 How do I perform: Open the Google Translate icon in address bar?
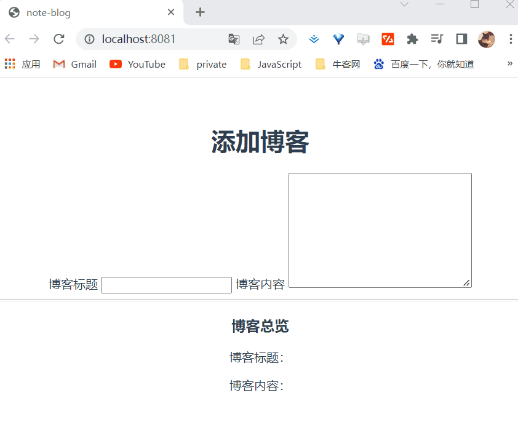(x=234, y=39)
